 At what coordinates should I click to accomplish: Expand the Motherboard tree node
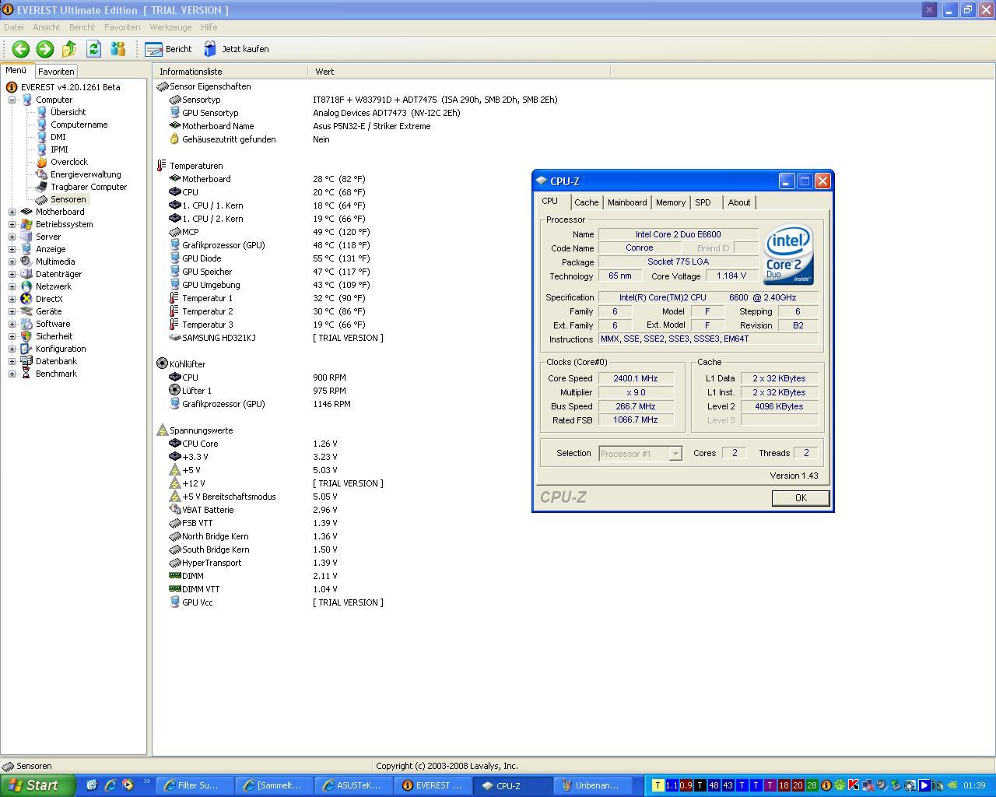(x=12, y=212)
